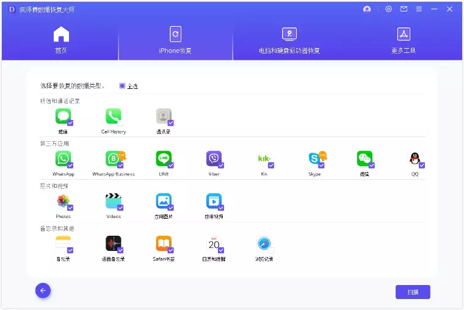Click the 扫描 scan button
This screenshot has width=464, height=310.
point(413,292)
